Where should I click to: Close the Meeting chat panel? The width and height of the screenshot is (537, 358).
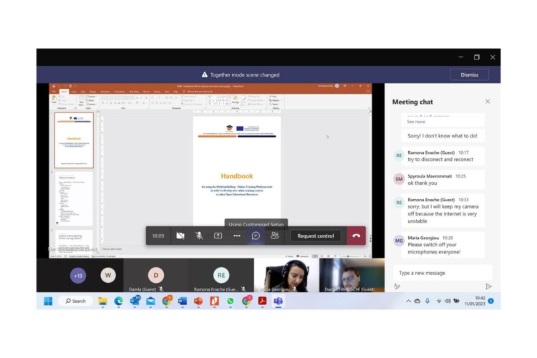488,102
